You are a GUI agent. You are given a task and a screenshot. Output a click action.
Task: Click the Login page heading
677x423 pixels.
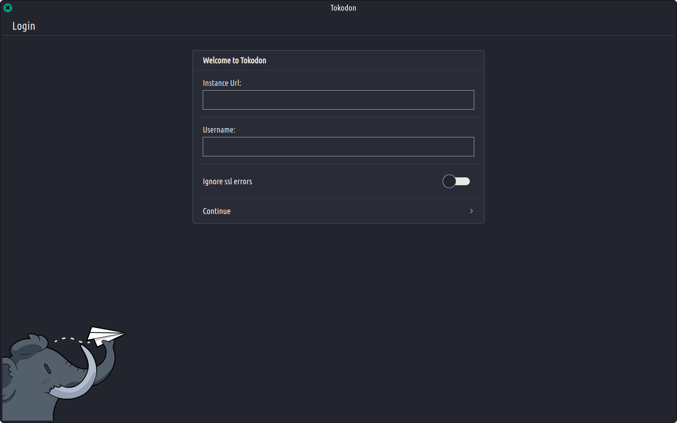[x=23, y=26]
